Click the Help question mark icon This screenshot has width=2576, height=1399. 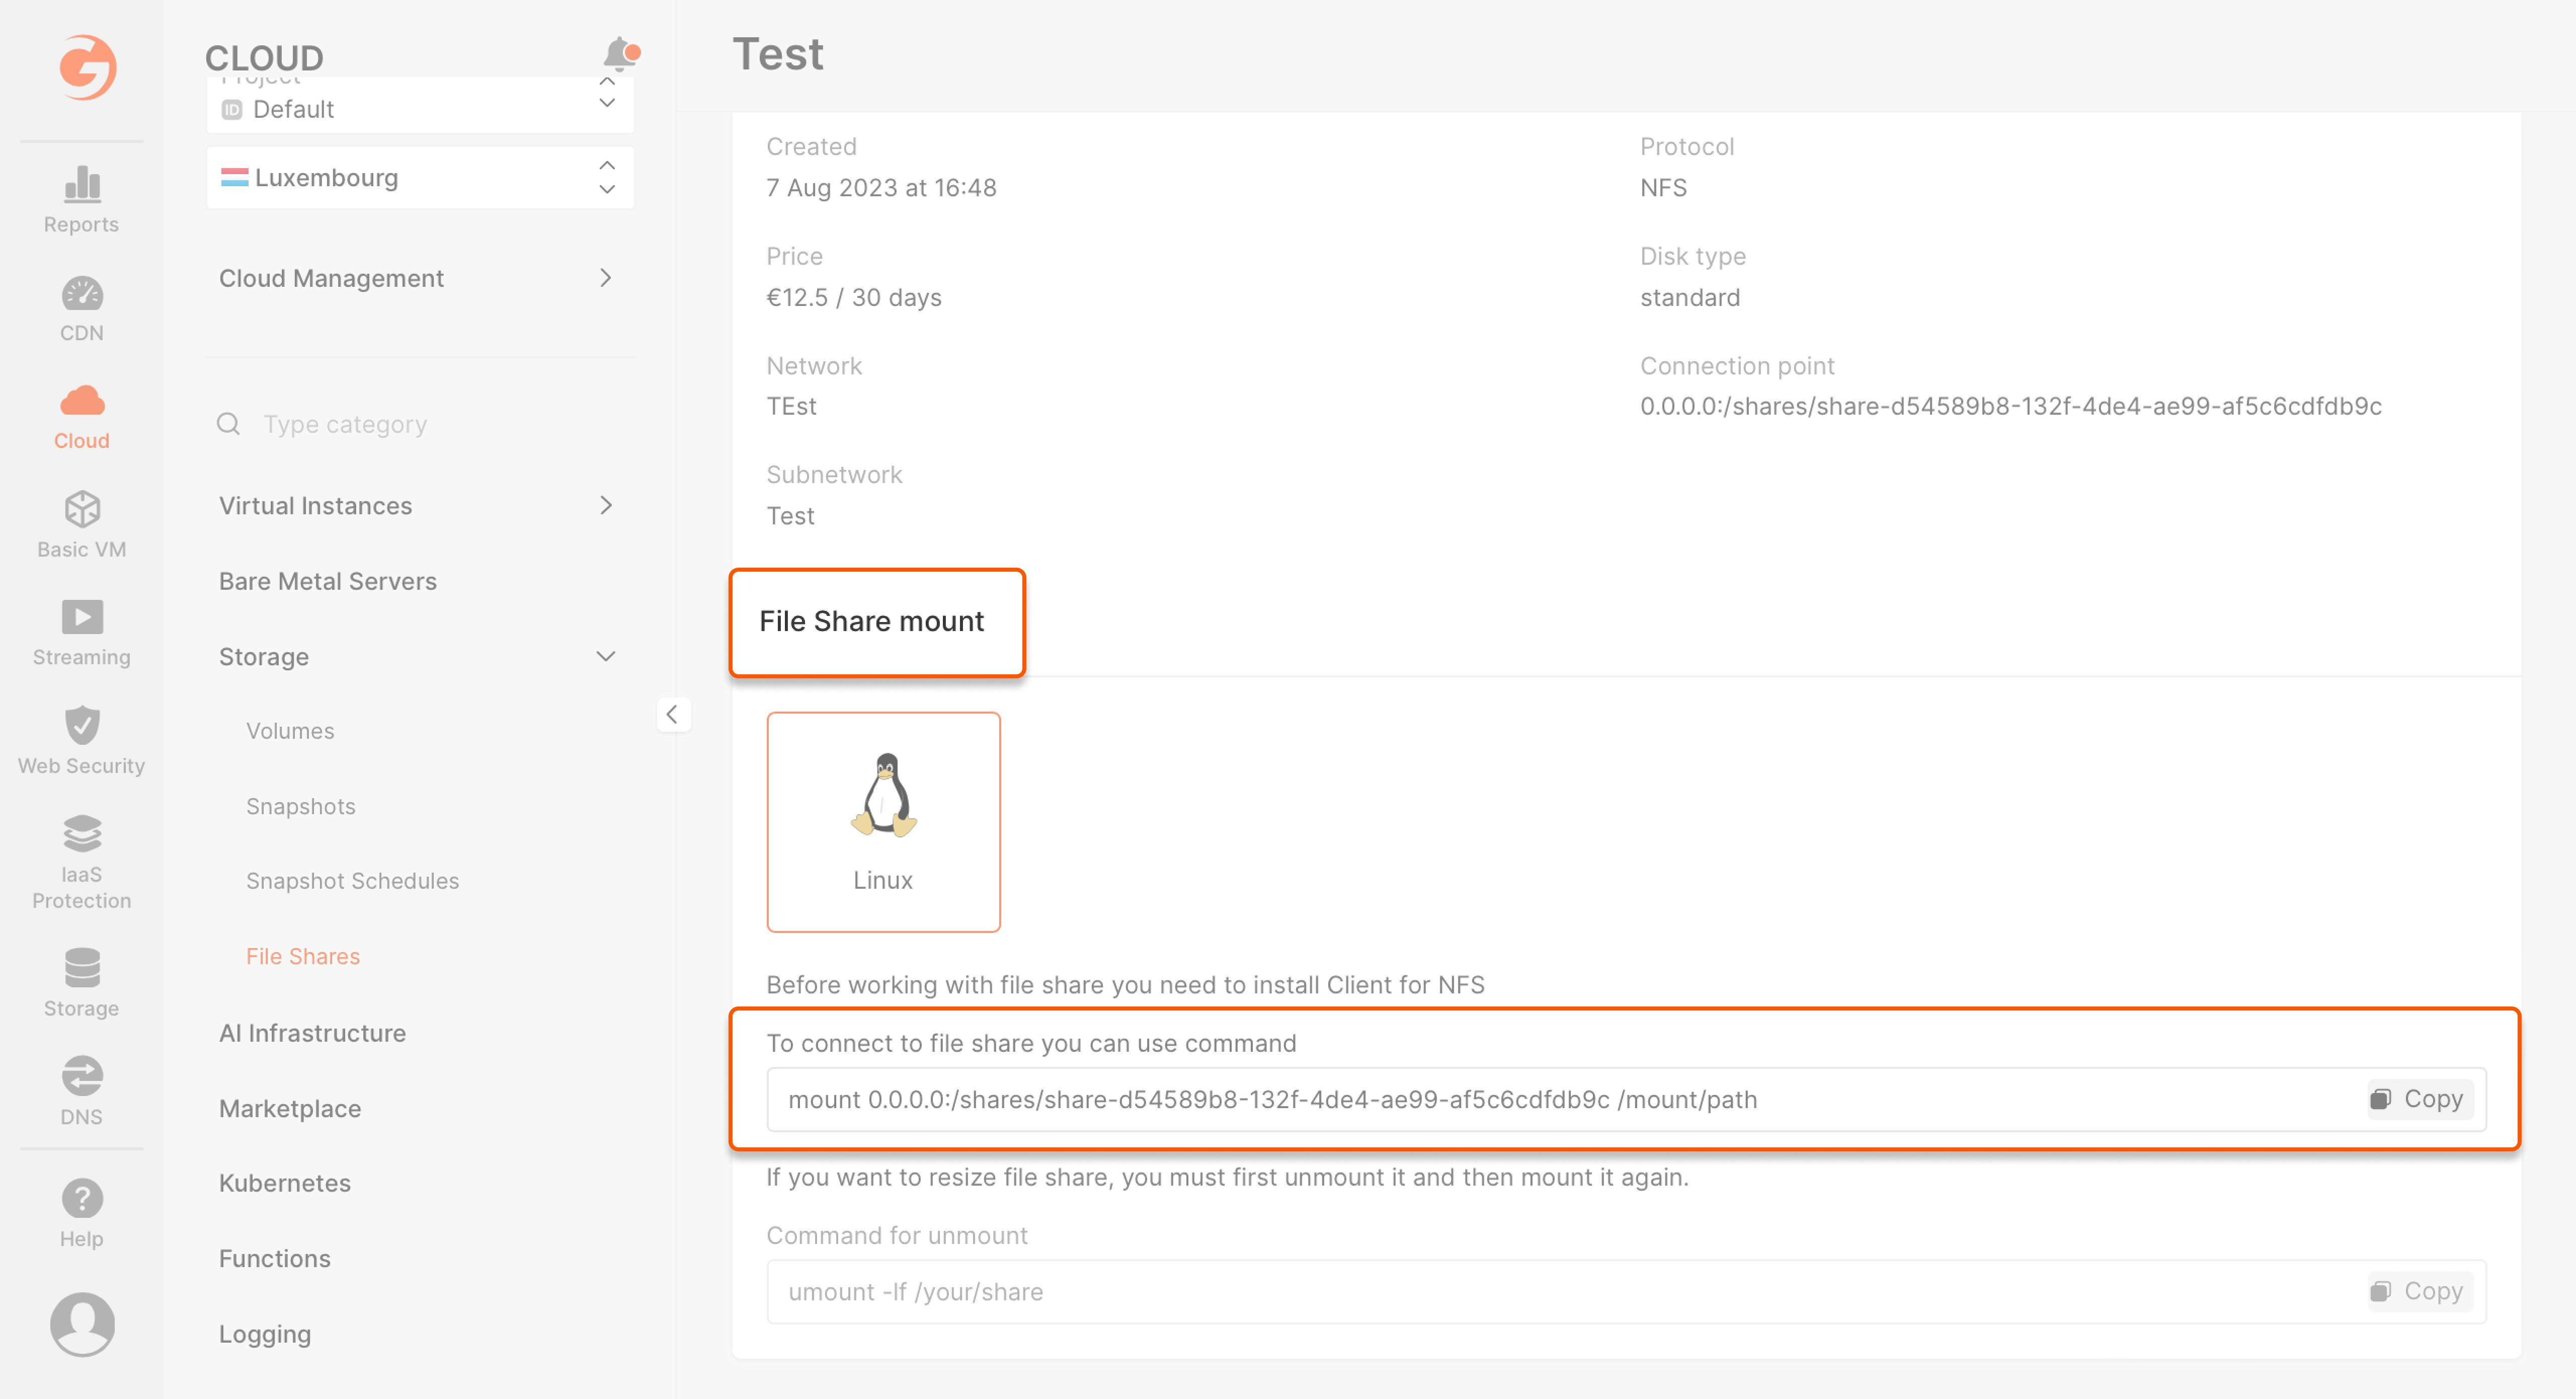81,1199
